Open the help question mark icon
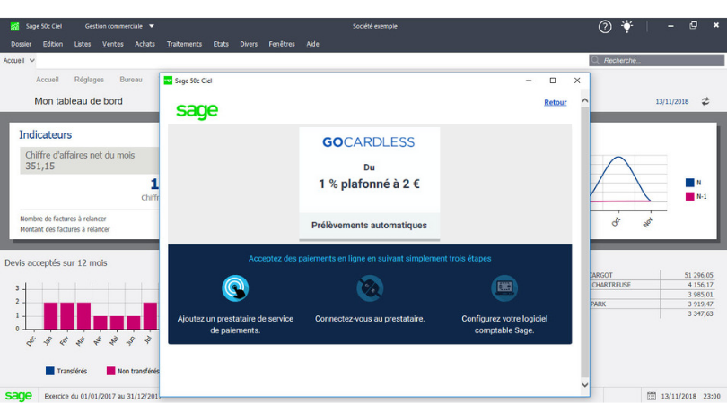 click(605, 27)
